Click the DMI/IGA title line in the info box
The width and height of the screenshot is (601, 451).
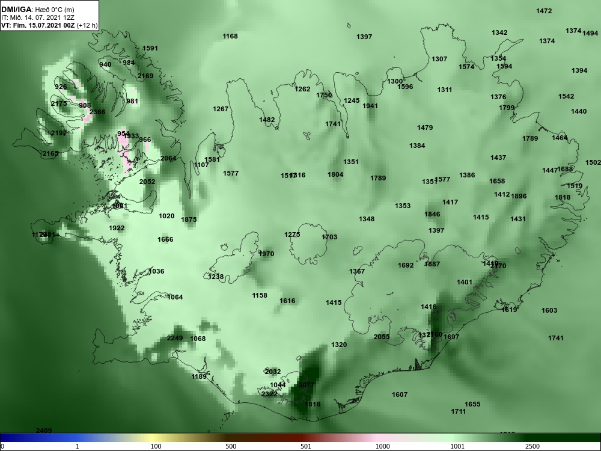37,10
